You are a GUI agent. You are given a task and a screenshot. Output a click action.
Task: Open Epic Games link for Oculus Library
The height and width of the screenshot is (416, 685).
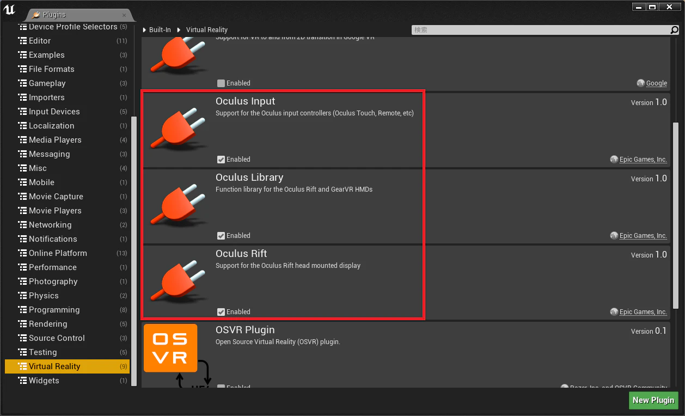point(643,236)
